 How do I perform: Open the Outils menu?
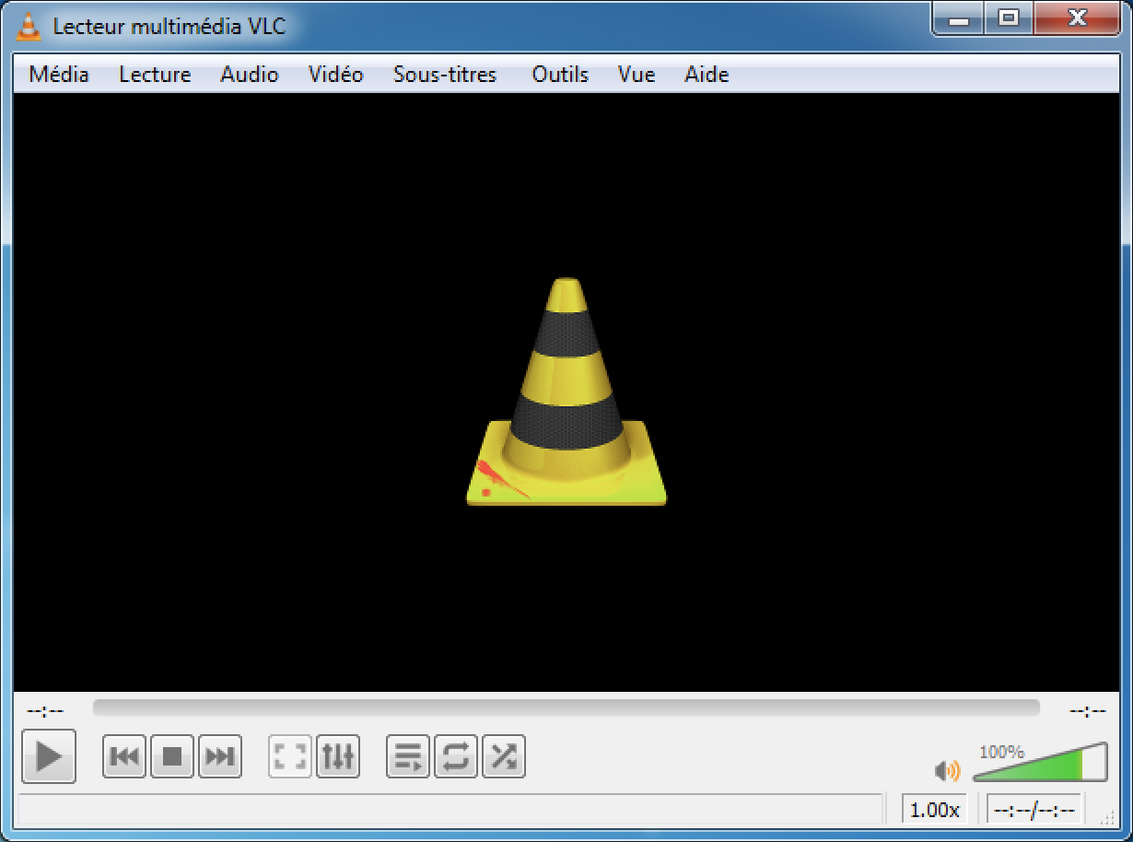(560, 75)
